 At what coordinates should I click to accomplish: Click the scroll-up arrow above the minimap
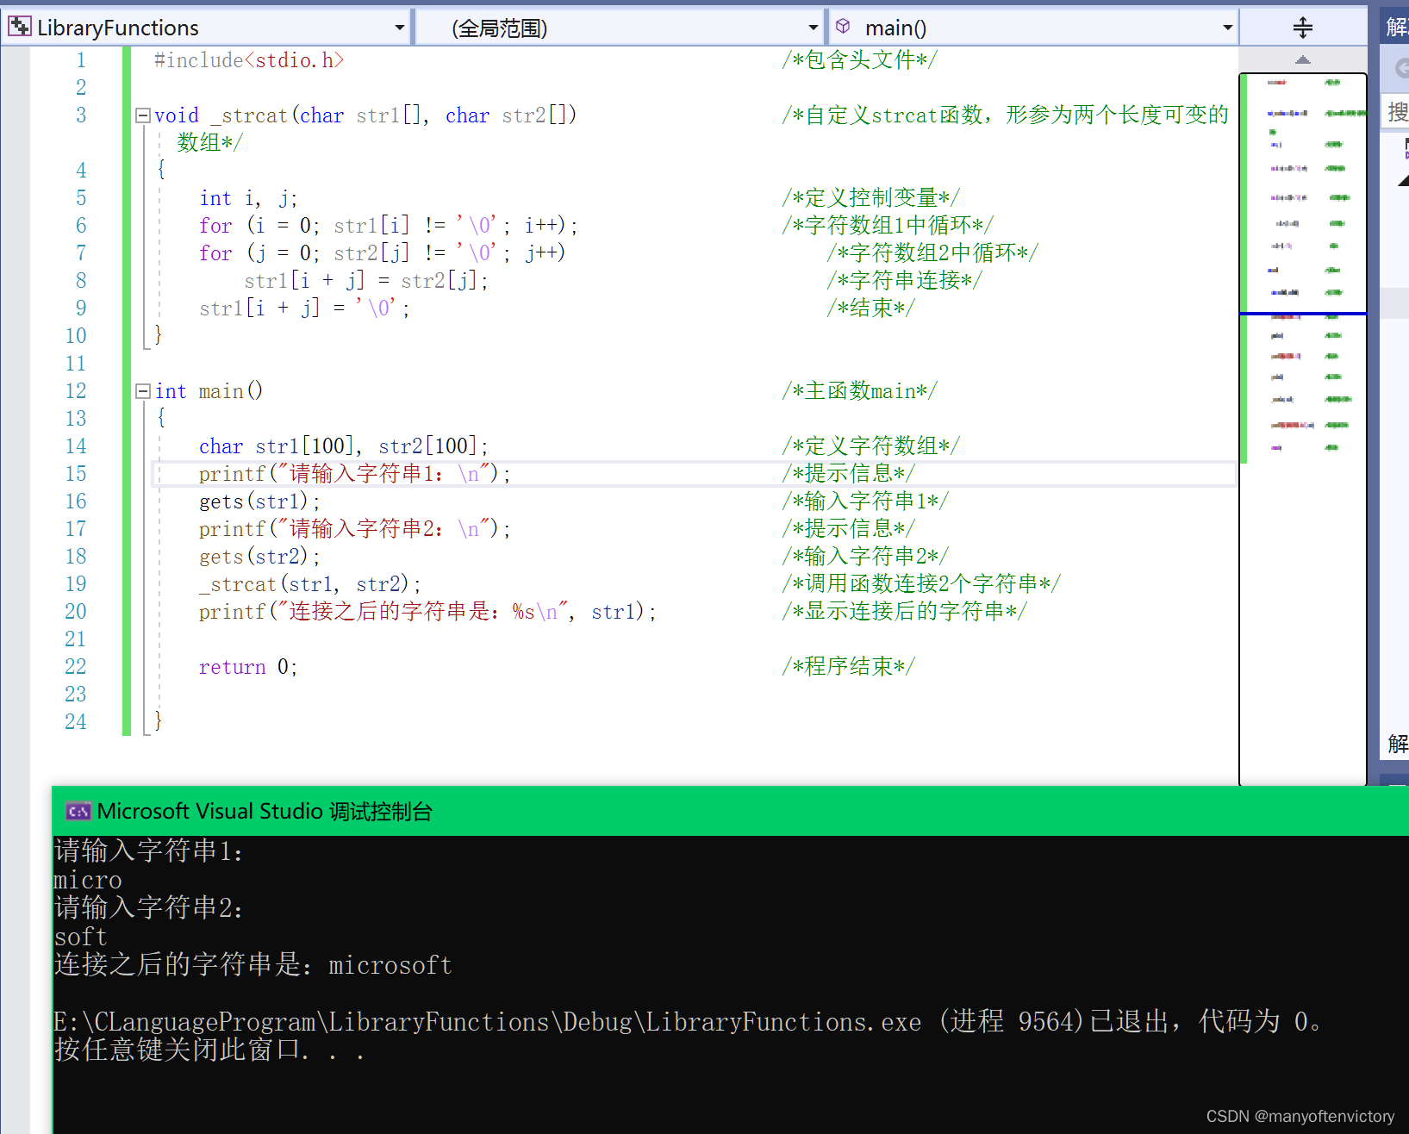coord(1303,59)
